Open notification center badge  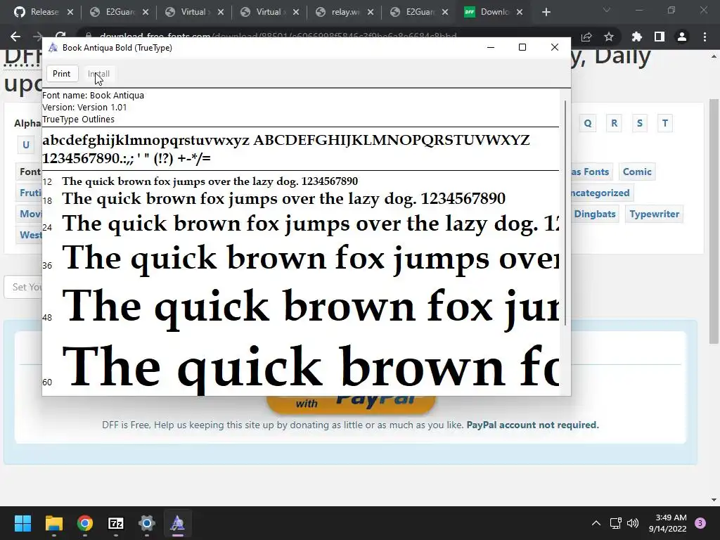(x=700, y=523)
